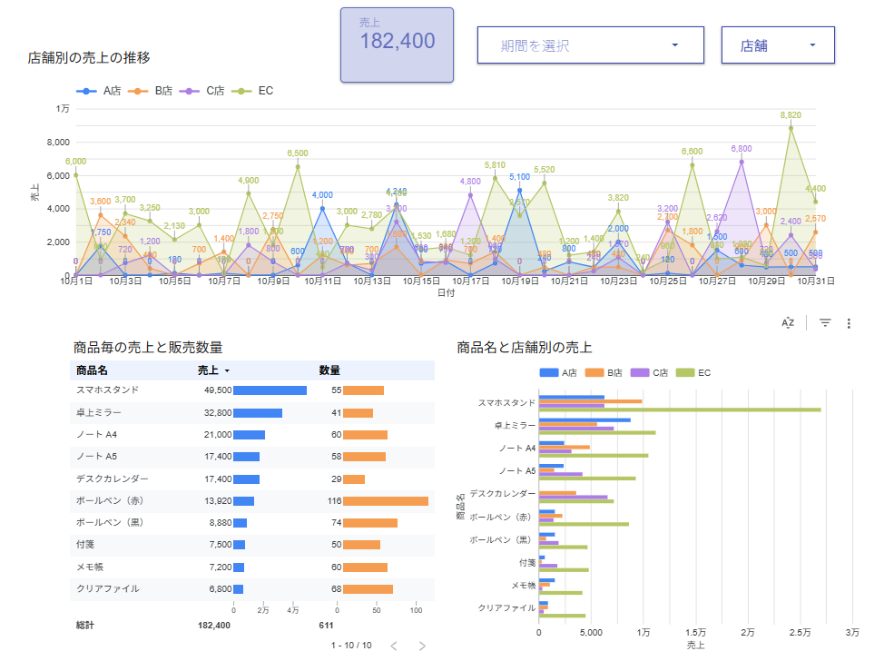Screen dimensions: 894x671
Task: Click the 10月31日 axis label
Action: pyautogui.click(x=815, y=281)
